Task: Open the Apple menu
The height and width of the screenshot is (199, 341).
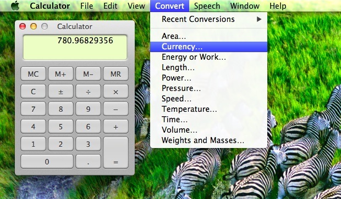Action: pos(15,5)
